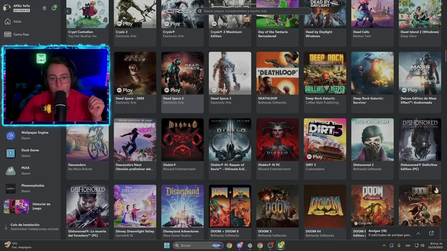Open Xbox app taskbar icon

coord(280,245)
